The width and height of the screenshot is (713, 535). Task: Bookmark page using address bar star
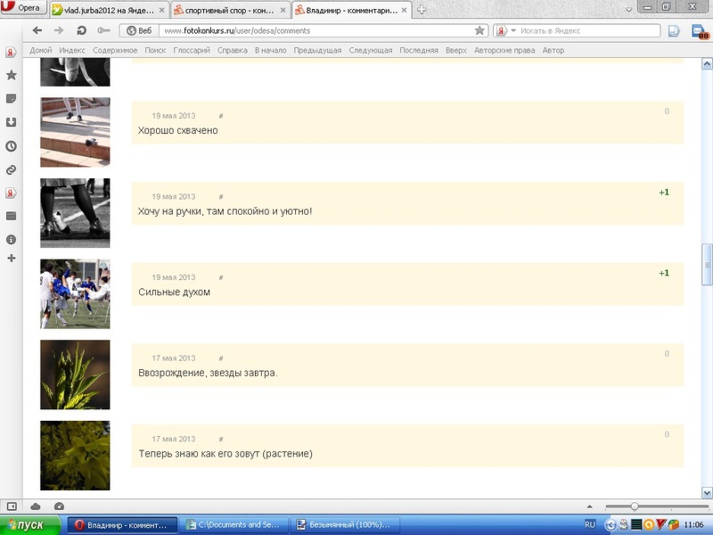[479, 31]
